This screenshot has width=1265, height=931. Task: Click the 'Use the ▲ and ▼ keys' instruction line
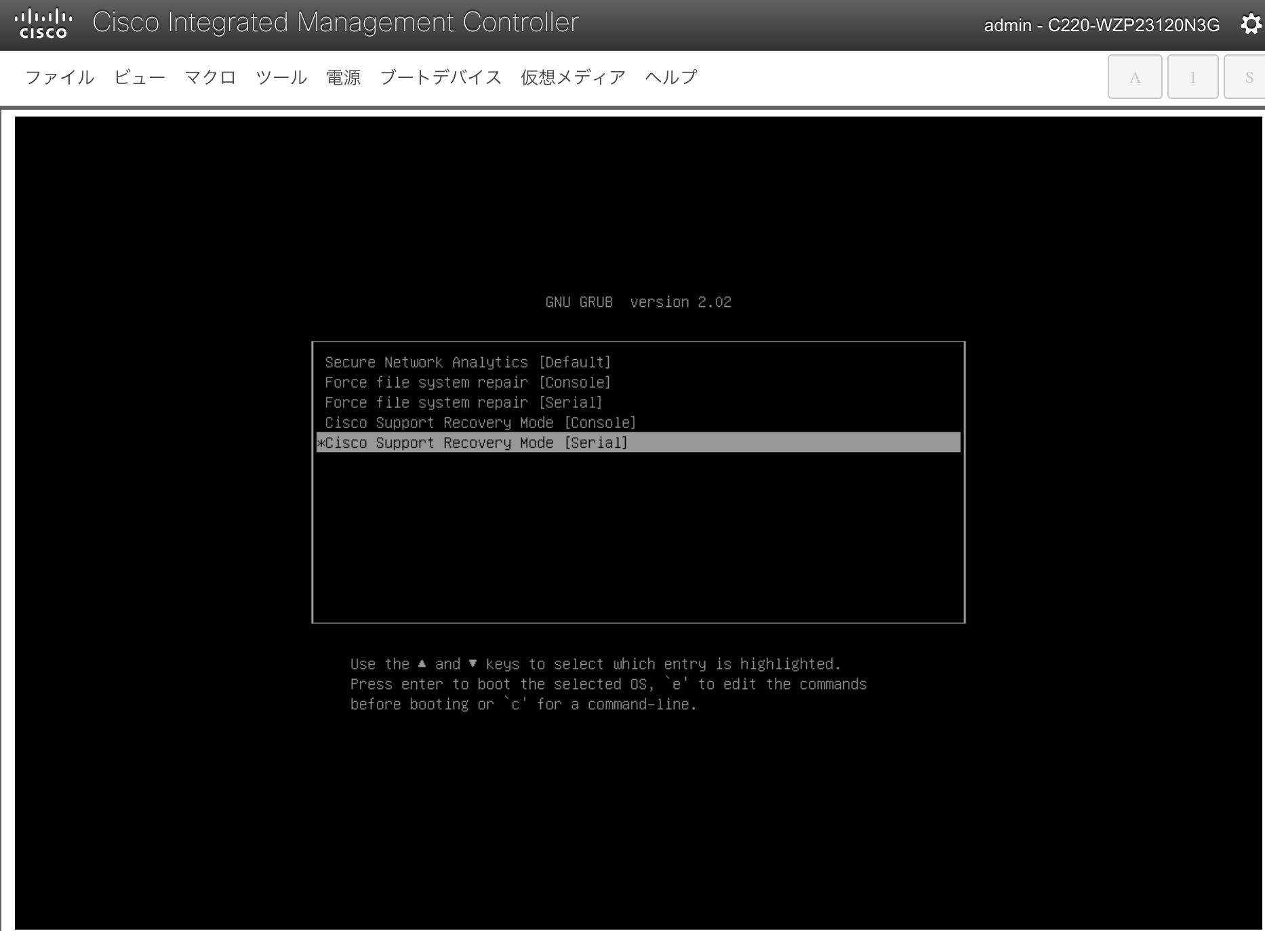point(596,664)
